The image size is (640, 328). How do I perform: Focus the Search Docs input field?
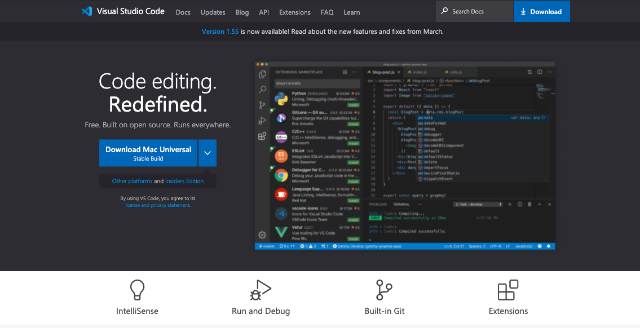point(474,11)
